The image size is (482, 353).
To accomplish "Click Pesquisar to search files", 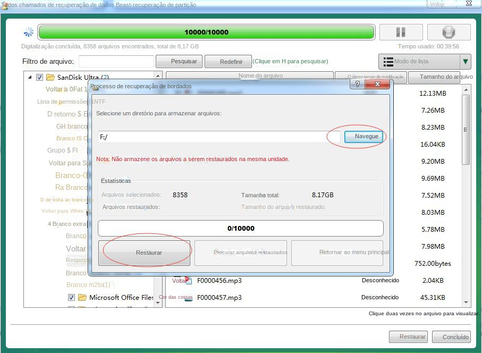I will (x=179, y=61).
